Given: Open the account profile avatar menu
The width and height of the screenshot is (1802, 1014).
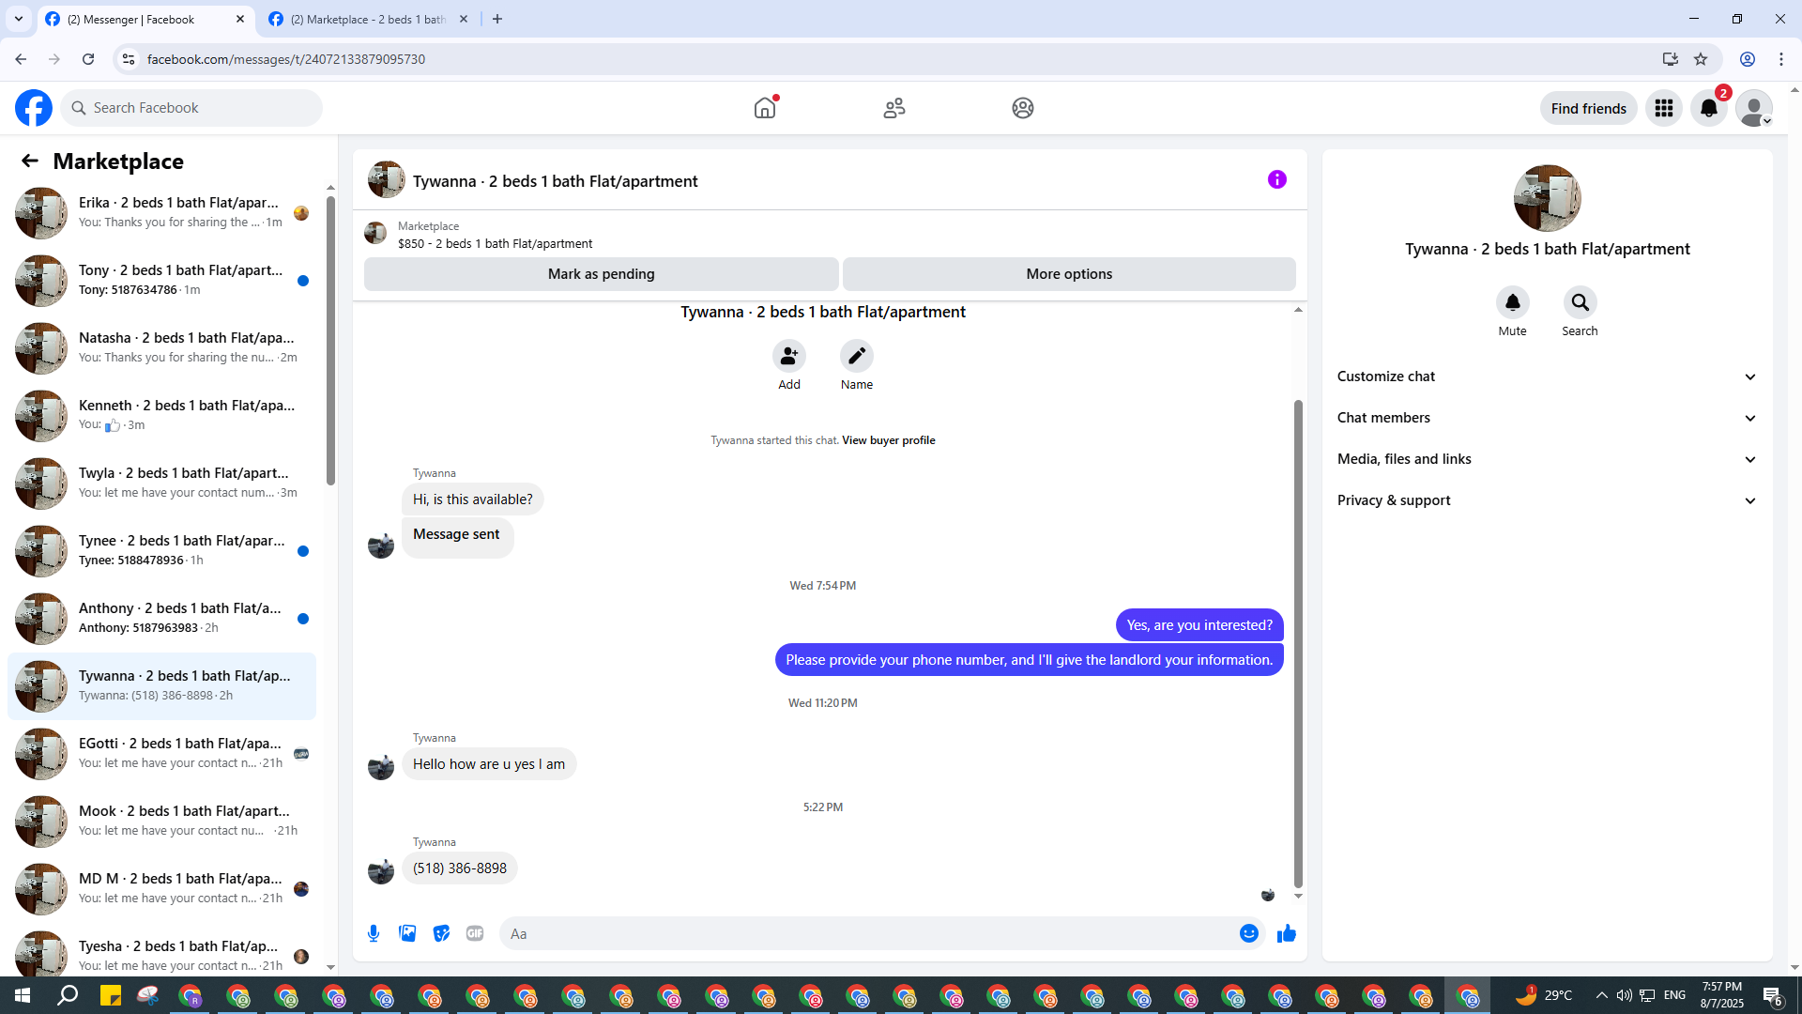Looking at the screenshot, I should 1753,108.
